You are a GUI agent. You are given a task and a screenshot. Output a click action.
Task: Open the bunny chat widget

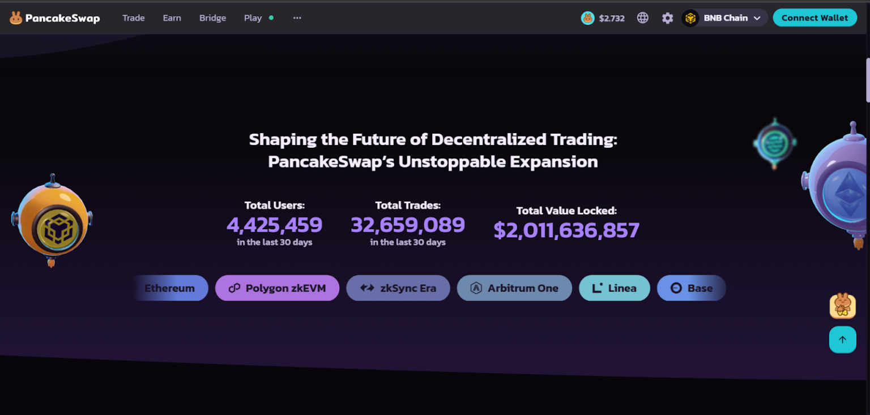tap(842, 306)
